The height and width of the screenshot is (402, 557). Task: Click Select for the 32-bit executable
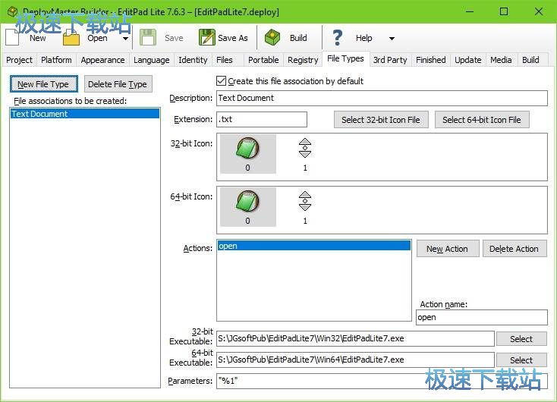521,339
